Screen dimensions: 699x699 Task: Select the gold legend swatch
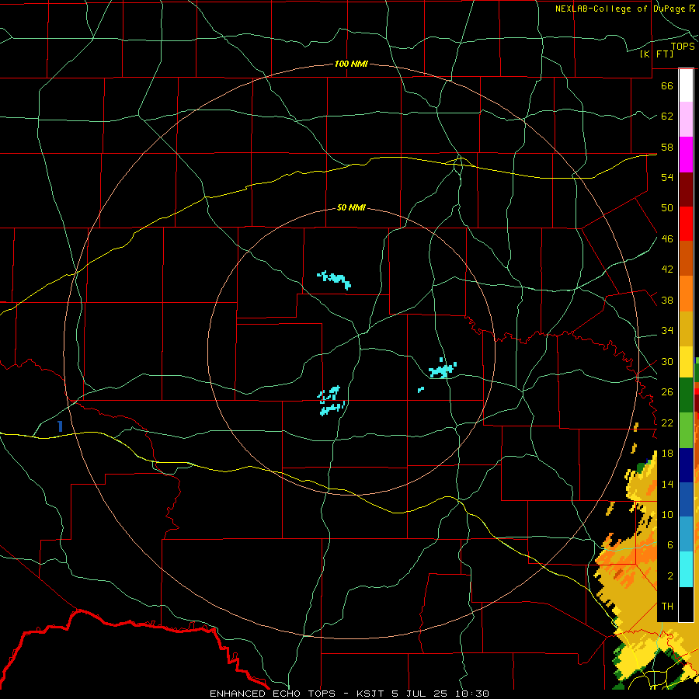click(686, 328)
